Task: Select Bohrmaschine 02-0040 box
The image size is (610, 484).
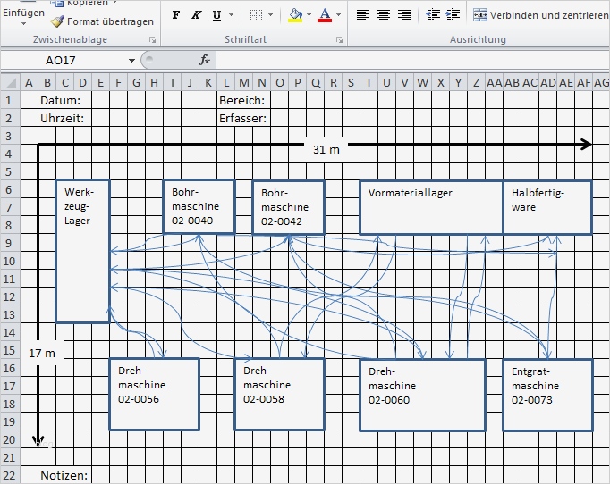Action: (x=199, y=206)
